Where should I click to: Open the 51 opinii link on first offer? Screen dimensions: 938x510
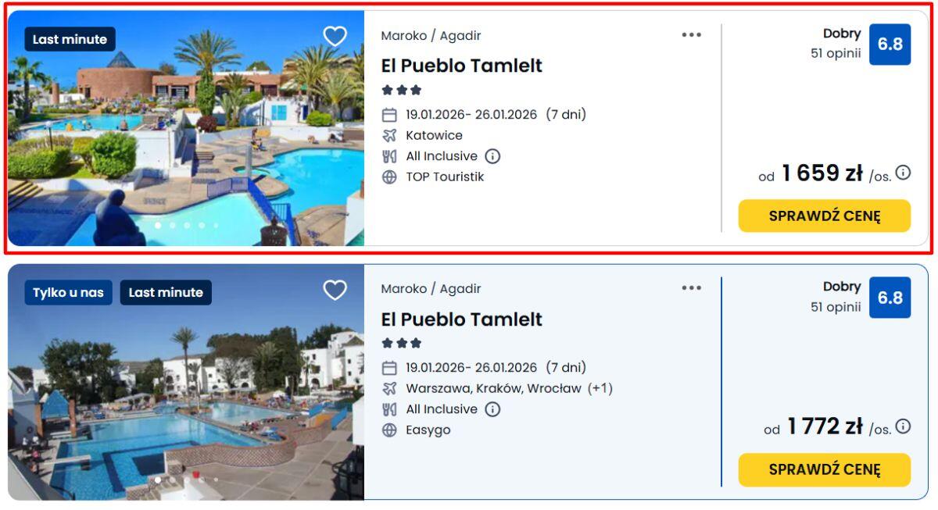tap(835, 54)
